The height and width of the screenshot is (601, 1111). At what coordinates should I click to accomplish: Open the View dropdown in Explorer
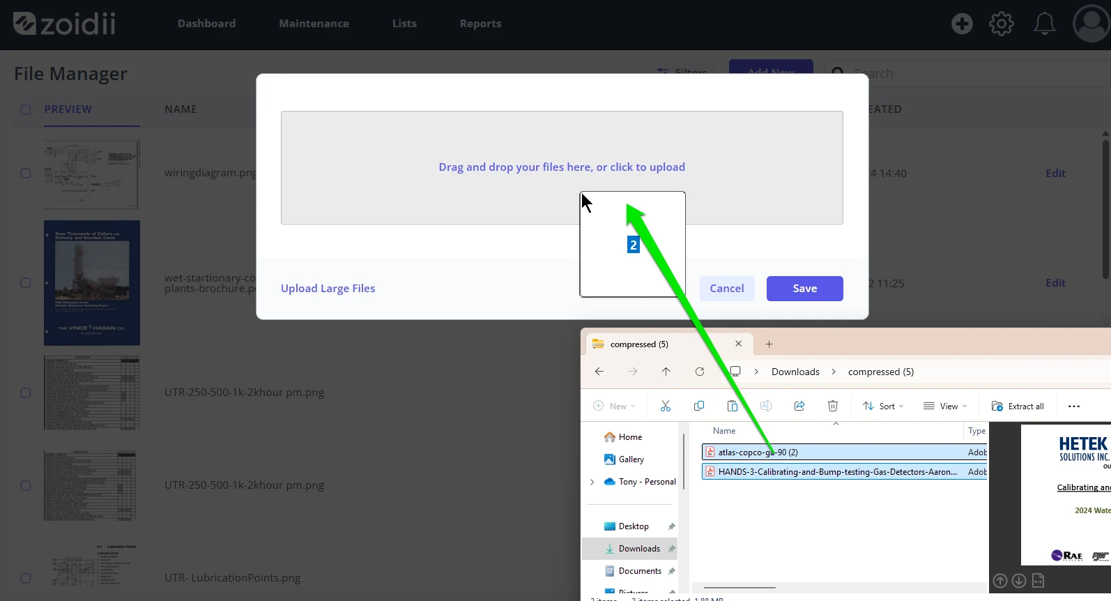945,406
